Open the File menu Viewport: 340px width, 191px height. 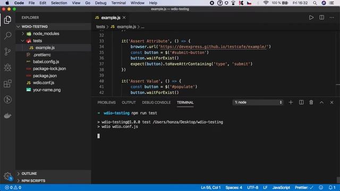point(32,3)
